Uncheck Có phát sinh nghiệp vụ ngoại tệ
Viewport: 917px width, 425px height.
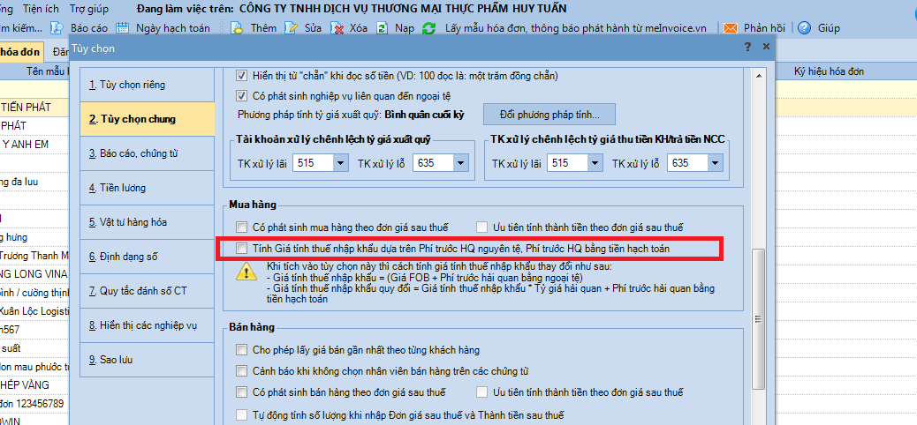coord(242,95)
